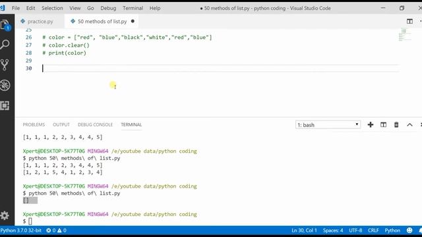422x237 pixels.
Task: Open the Manage gear menu
Action: 5,215
